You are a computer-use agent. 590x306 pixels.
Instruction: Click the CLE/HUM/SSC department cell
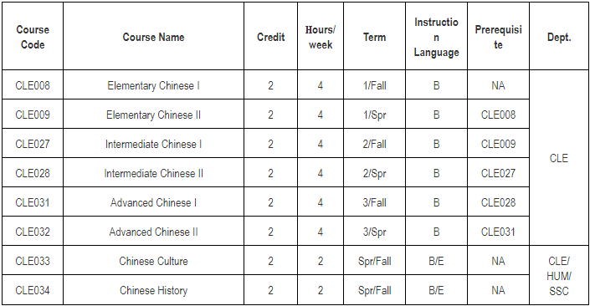559,276
